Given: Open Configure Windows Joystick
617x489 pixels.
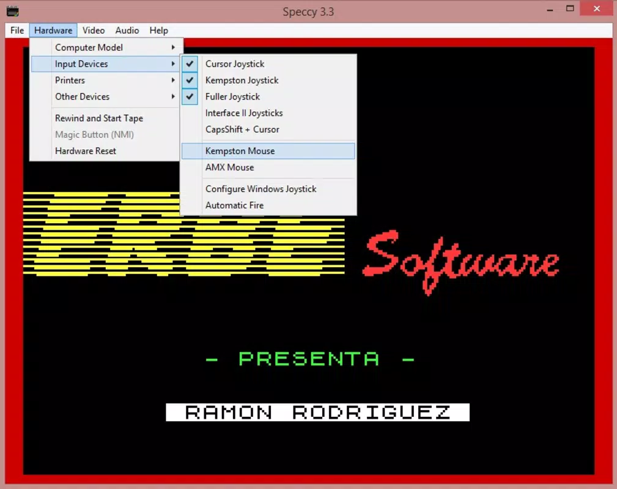Looking at the screenshot, I should (268, 189).
